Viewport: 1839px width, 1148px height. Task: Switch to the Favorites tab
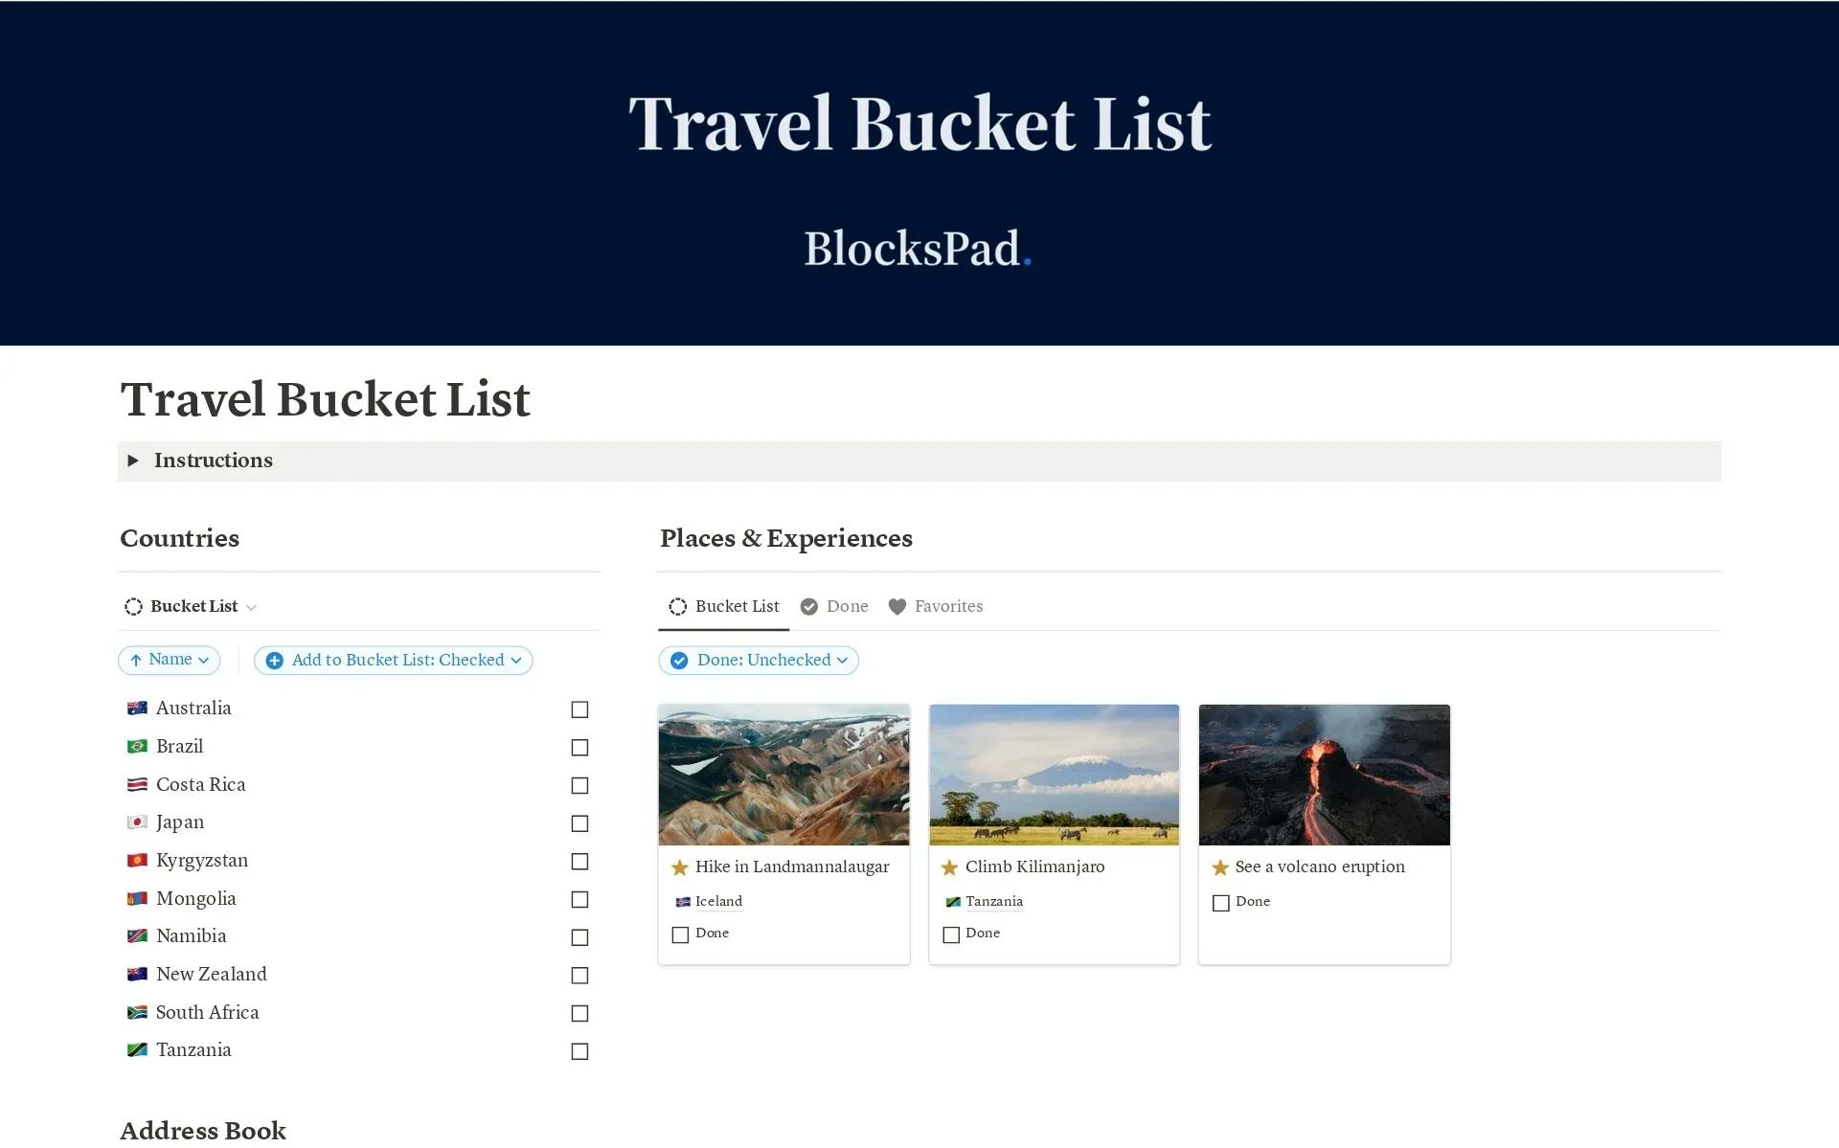point(947,607)
